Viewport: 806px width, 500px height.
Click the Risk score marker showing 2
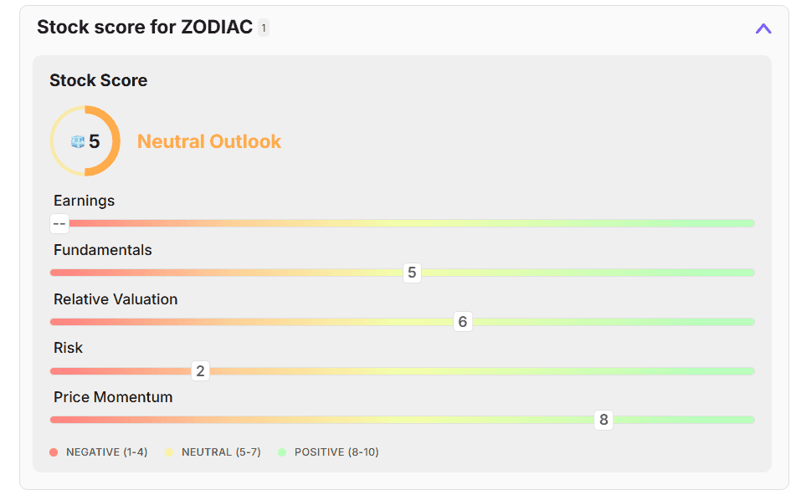click(x=200, y=371)
